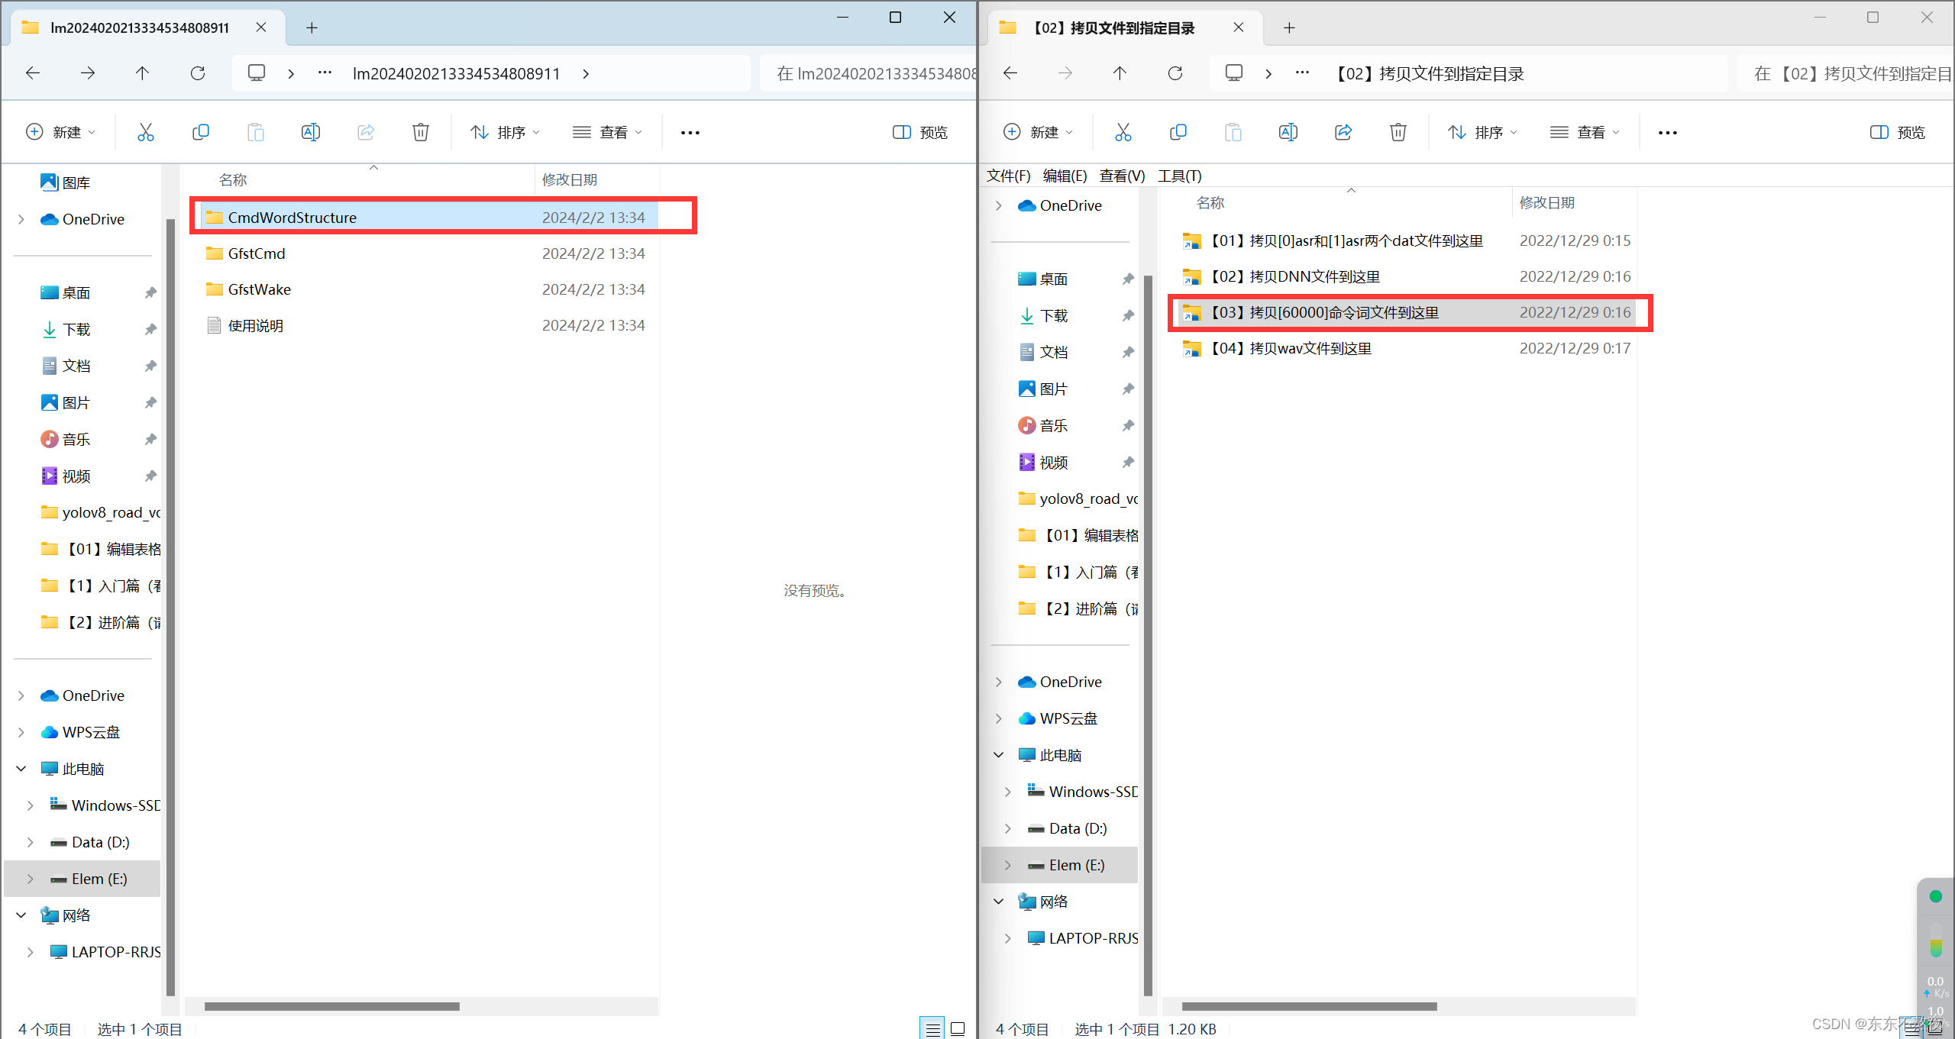Select 【03】拷贝[60000]命令词文件到这里 shortcut
The height and width of the screenshot is (1039, 1955).
click(1405, 312)
